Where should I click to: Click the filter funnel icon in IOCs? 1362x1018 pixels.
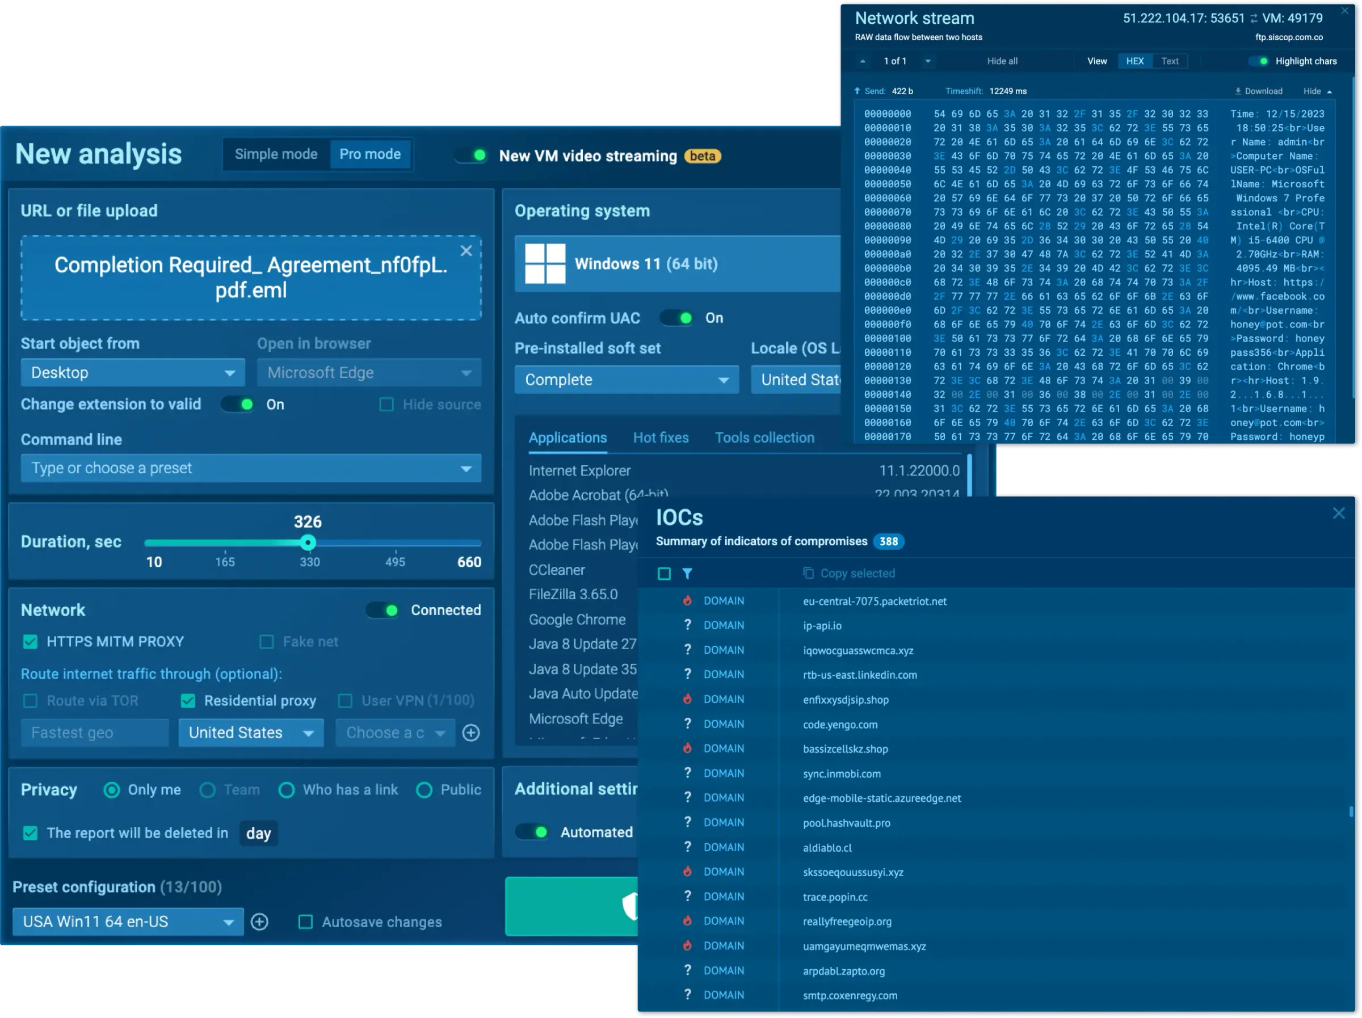point(687,573)
